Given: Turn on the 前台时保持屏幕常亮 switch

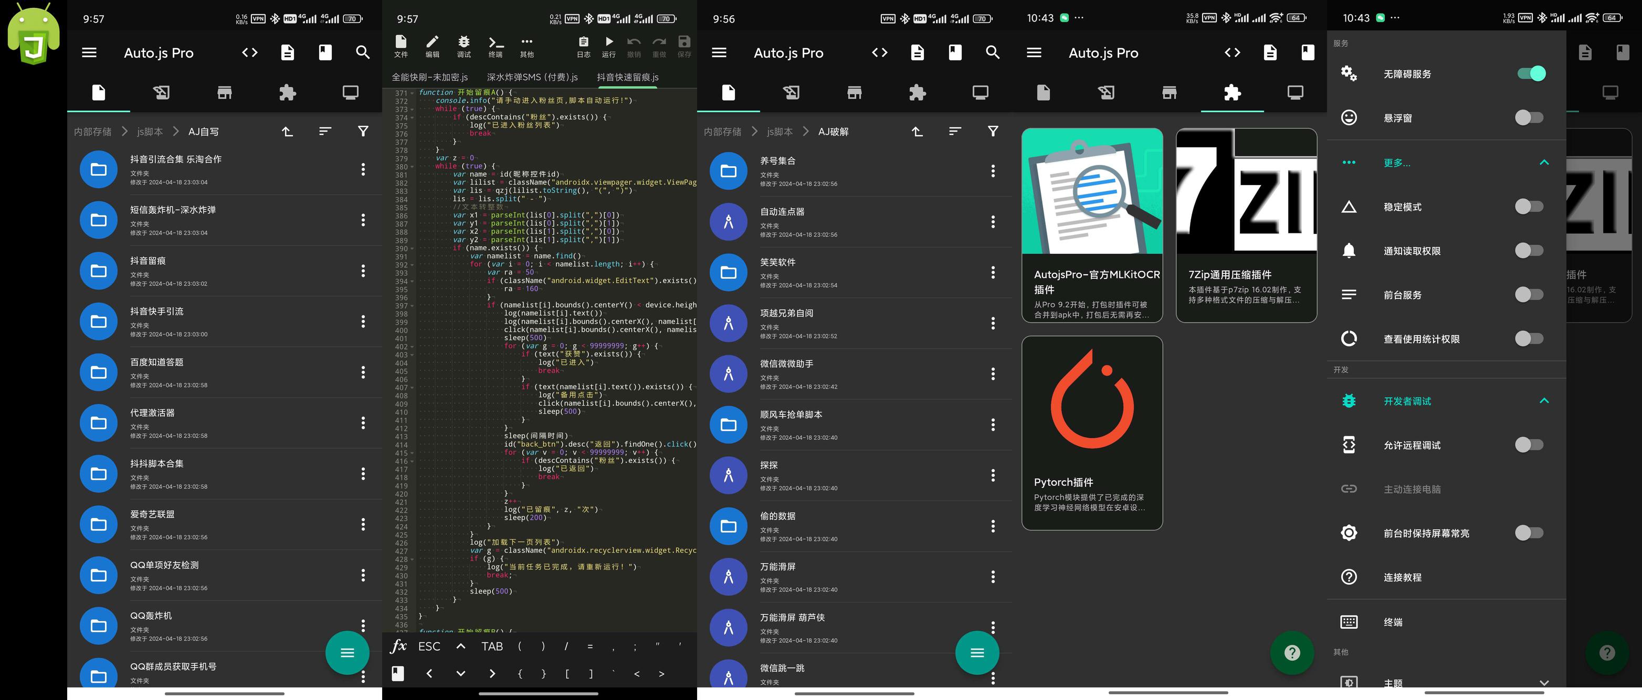Looking at the screenshot, I should click(x=1529, y=533).
